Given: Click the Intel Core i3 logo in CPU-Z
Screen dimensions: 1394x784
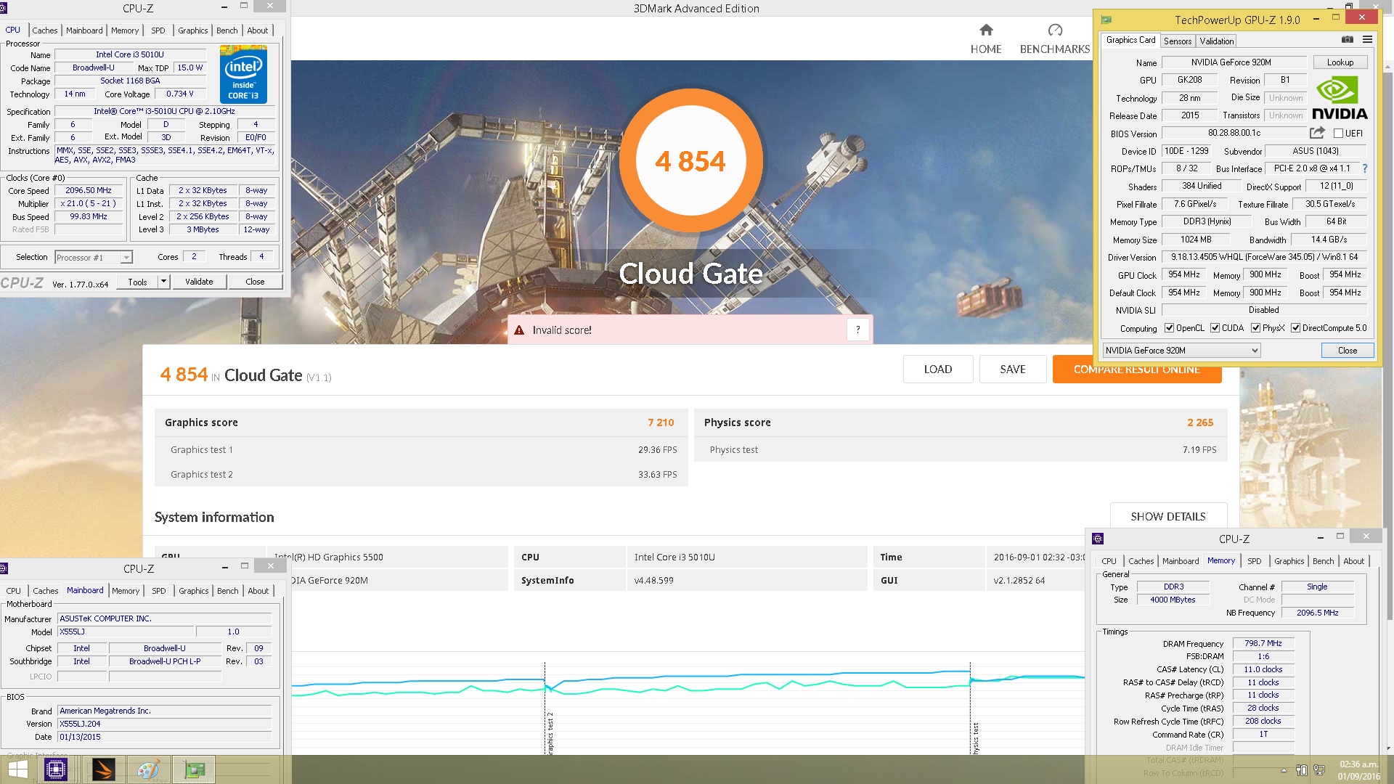Looking at the screenshot, I should pyautogui.click(x=243, y=75).
